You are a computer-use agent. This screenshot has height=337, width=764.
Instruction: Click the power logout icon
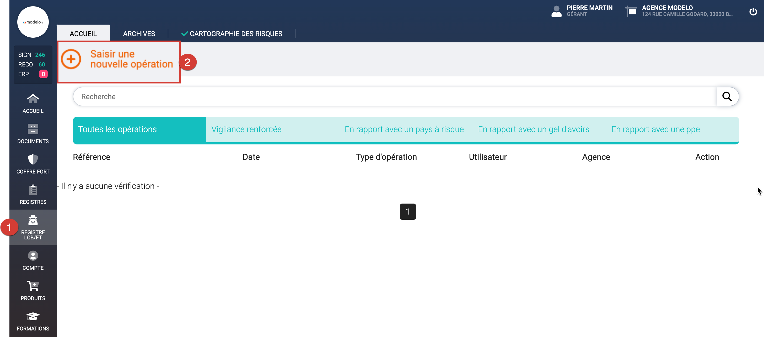point(753,11)
